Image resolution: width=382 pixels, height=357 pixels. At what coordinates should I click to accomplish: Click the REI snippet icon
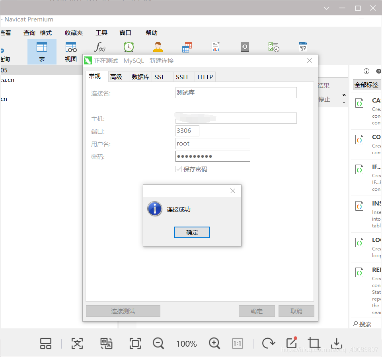[x=359, y=272]
